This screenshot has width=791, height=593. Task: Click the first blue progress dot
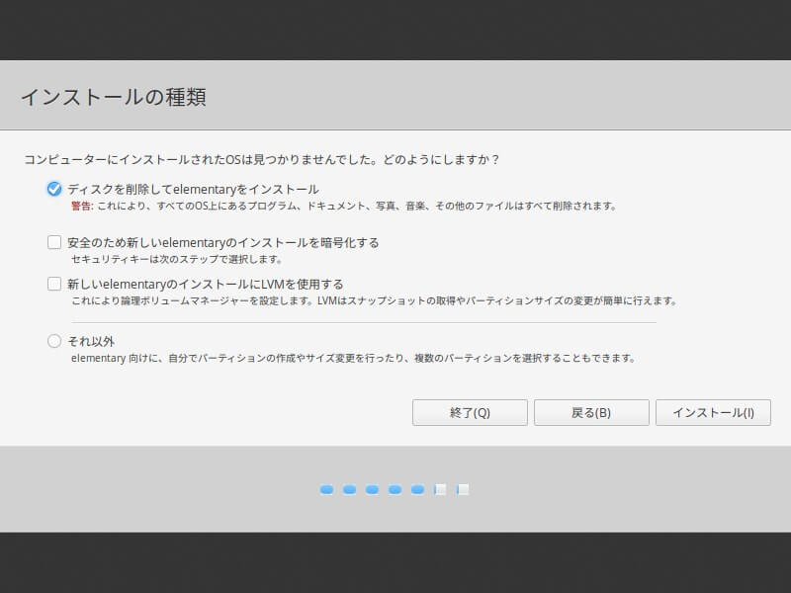(x=326, y=489)
